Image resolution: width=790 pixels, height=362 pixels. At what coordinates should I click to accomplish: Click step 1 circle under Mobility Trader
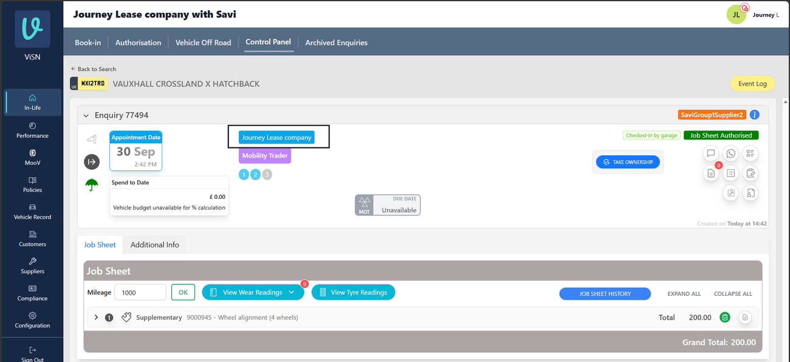tap(244, 175)
